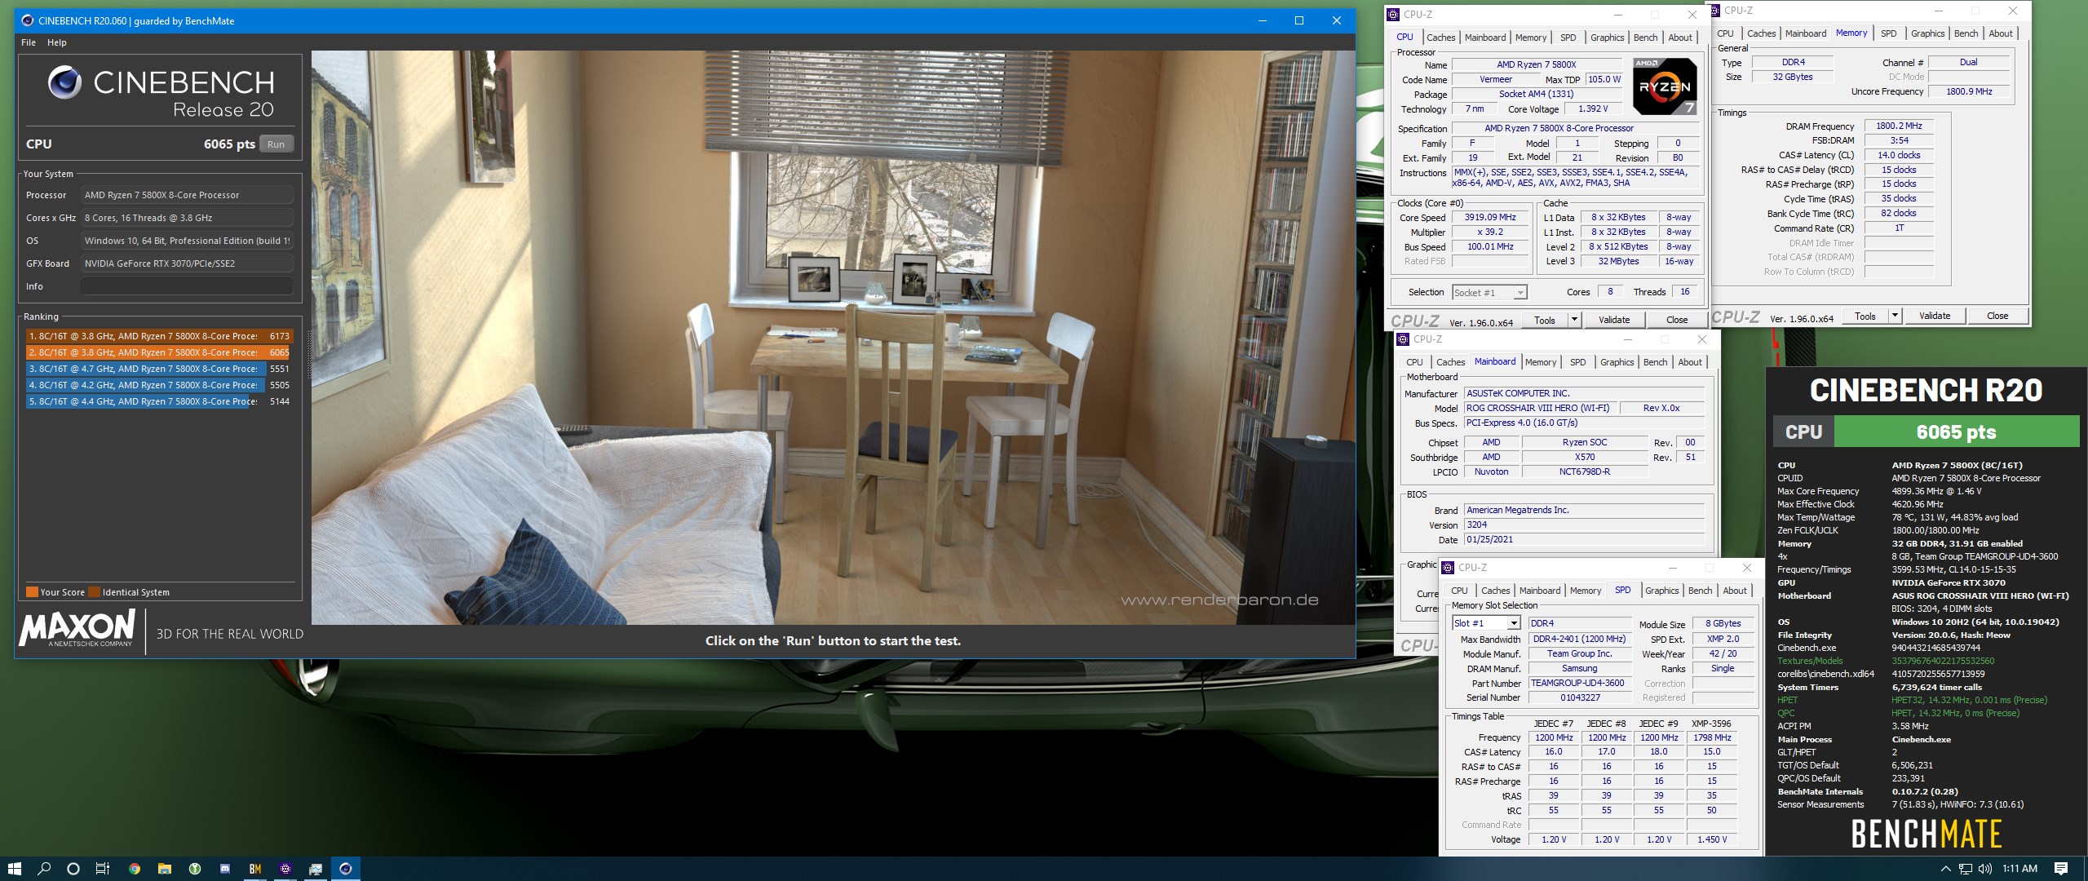Select ranking entry at 4.7 GHz

[x=159, y=369]
